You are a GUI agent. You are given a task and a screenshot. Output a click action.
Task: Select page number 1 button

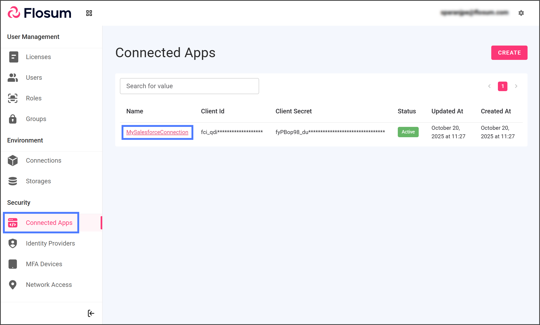click(x=502, y=86)
